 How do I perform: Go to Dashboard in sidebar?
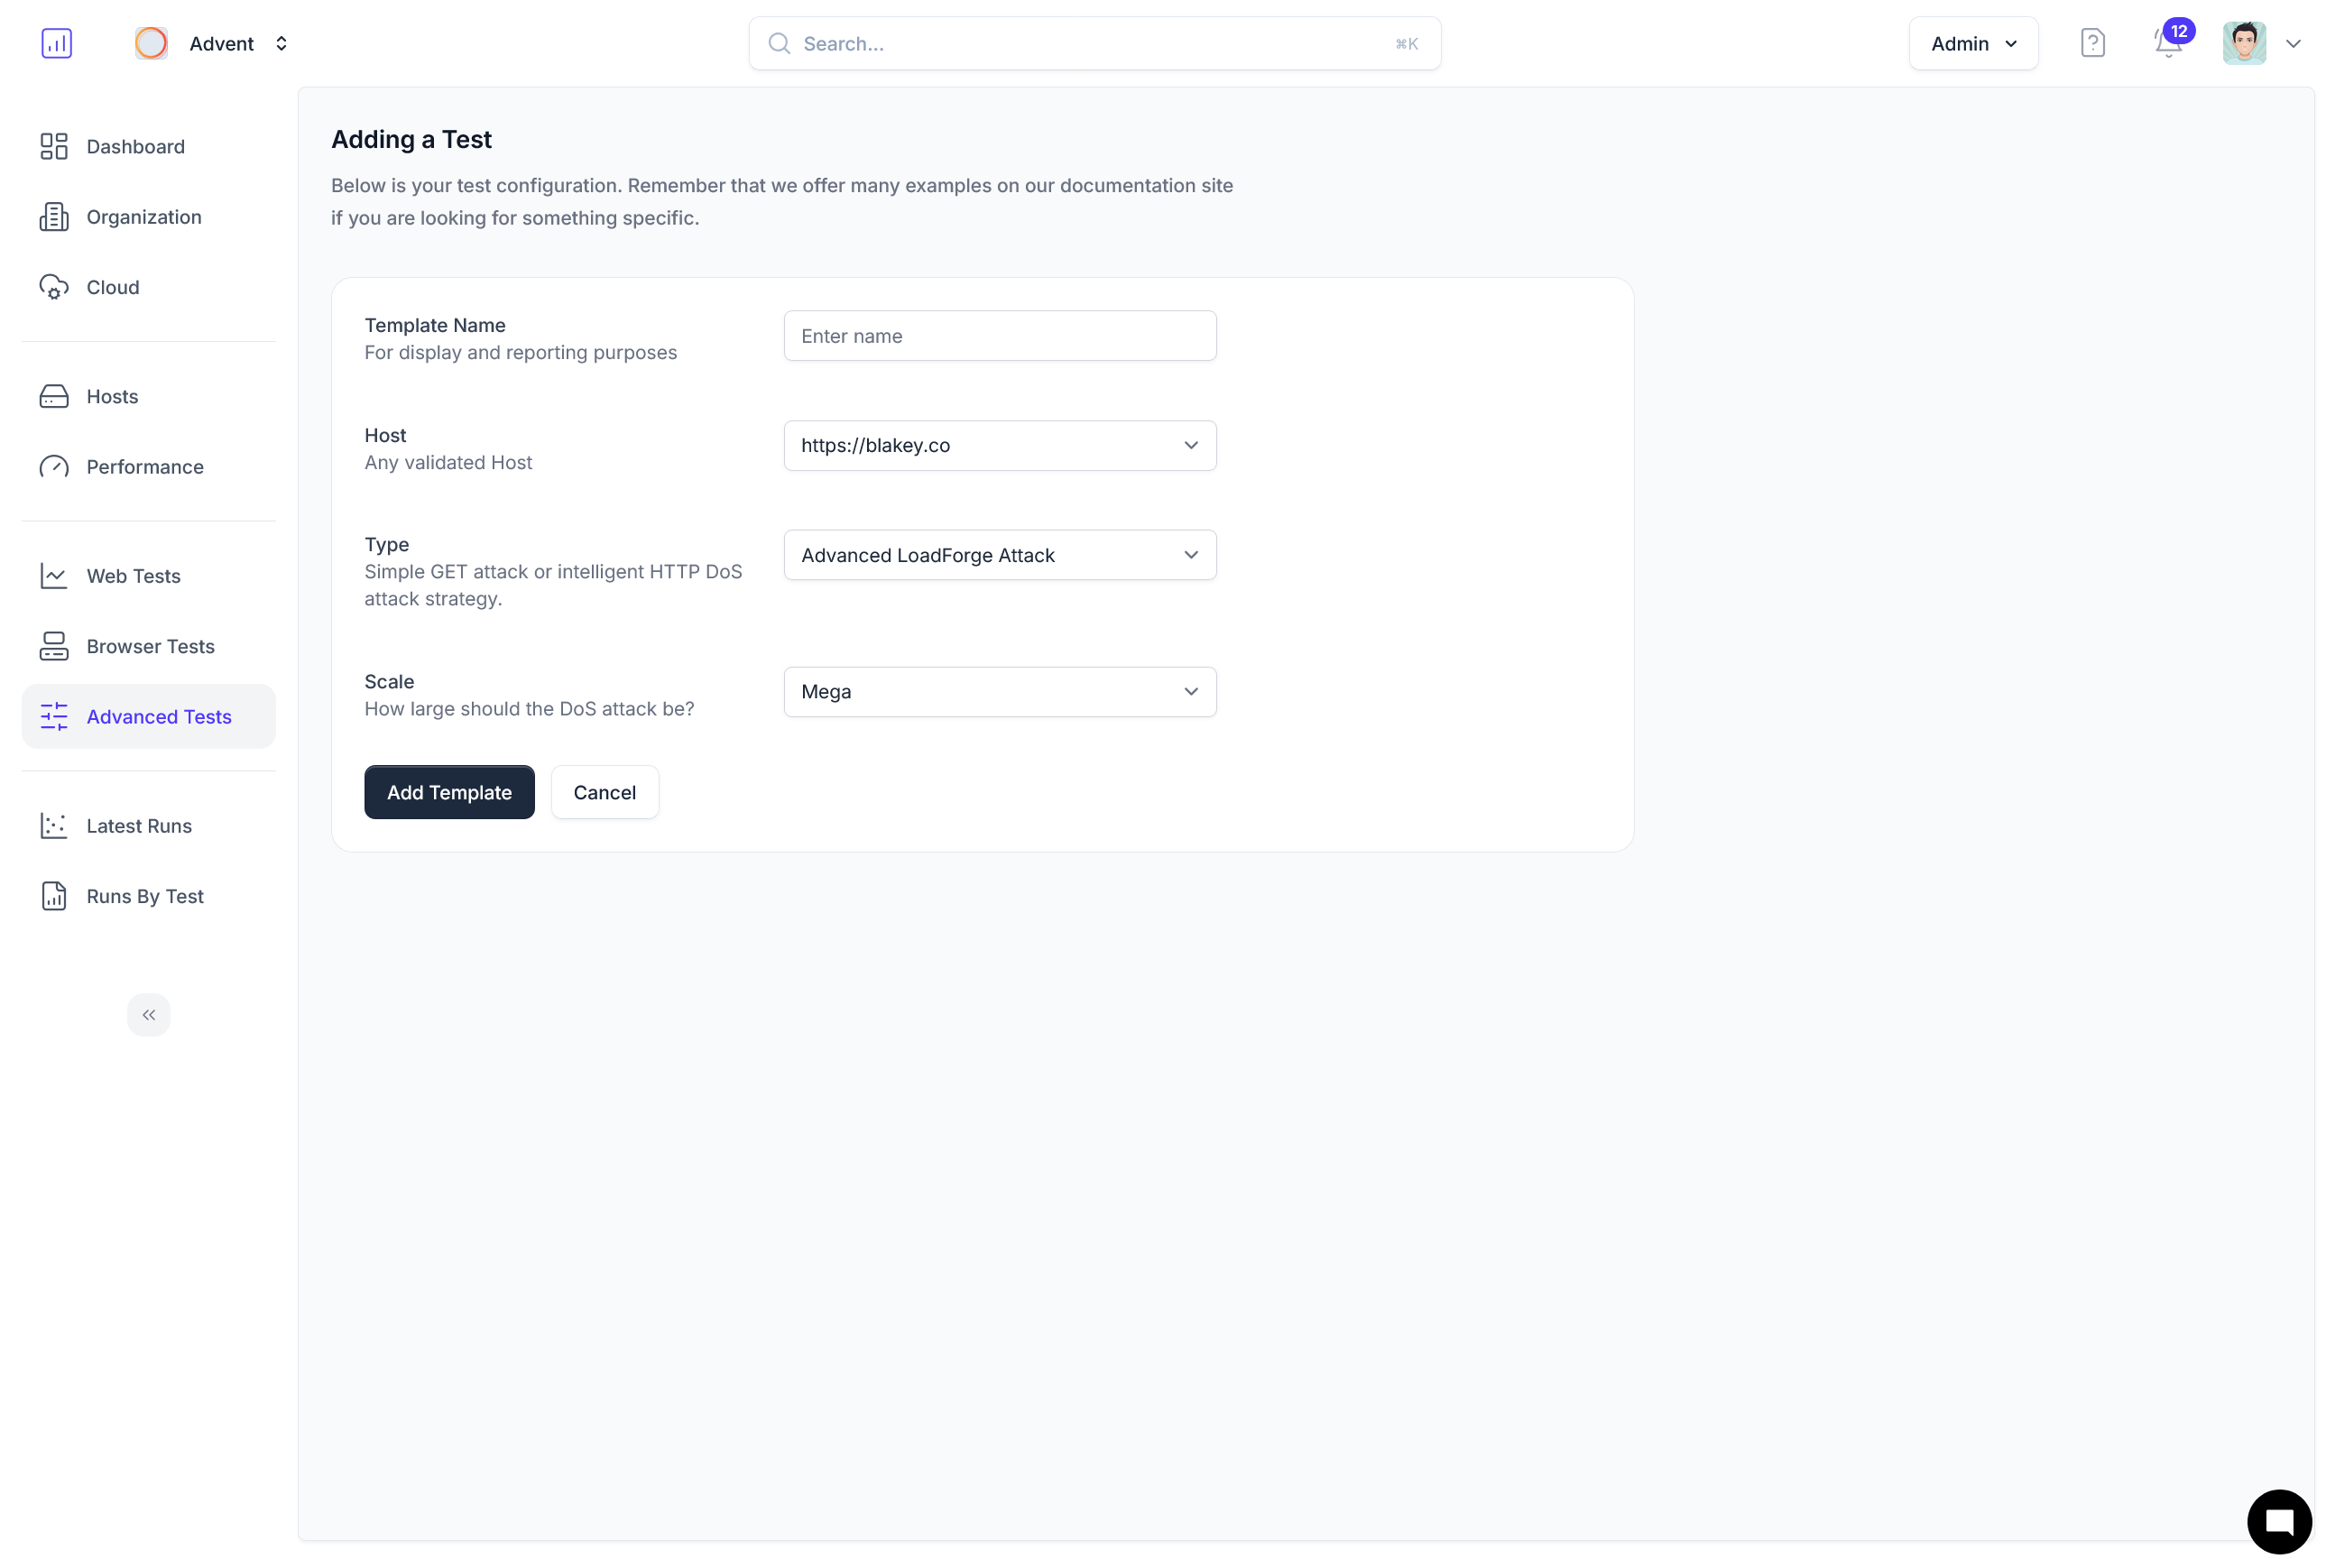click(135, 147)
